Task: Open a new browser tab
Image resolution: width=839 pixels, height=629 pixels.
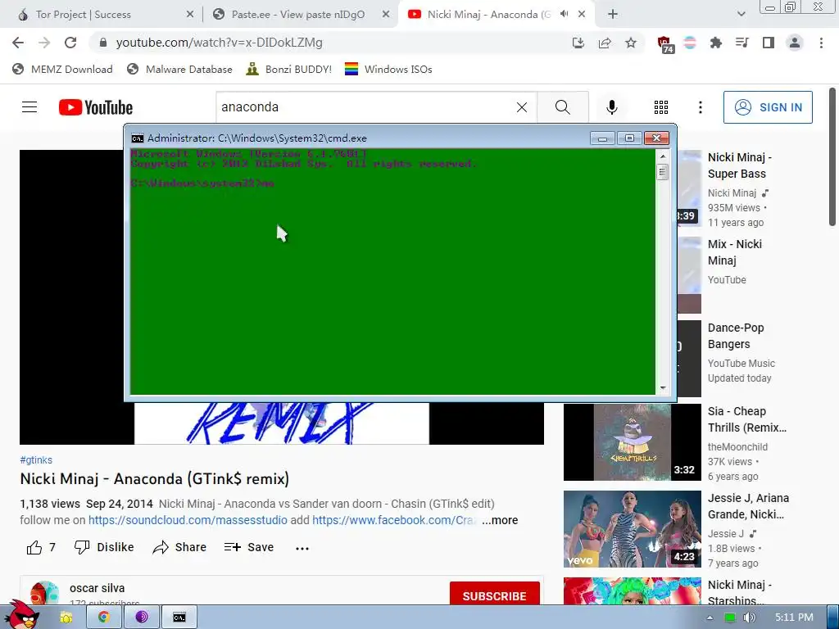Action: click(x=613, y=15)
